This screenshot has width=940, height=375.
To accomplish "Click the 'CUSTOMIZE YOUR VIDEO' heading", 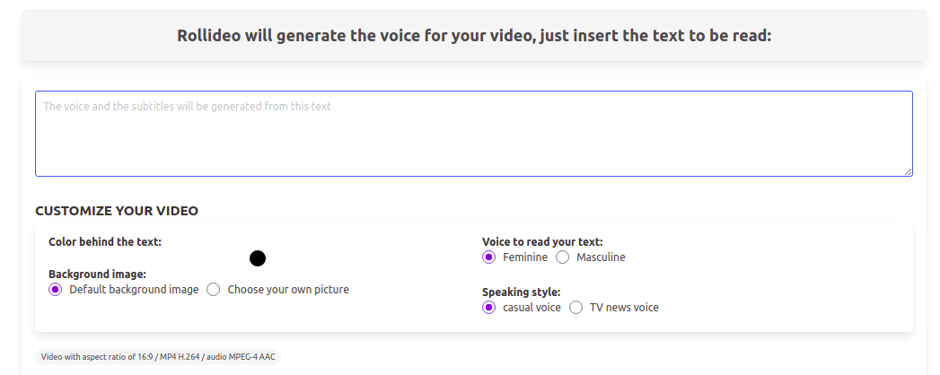I will point(117,211).
